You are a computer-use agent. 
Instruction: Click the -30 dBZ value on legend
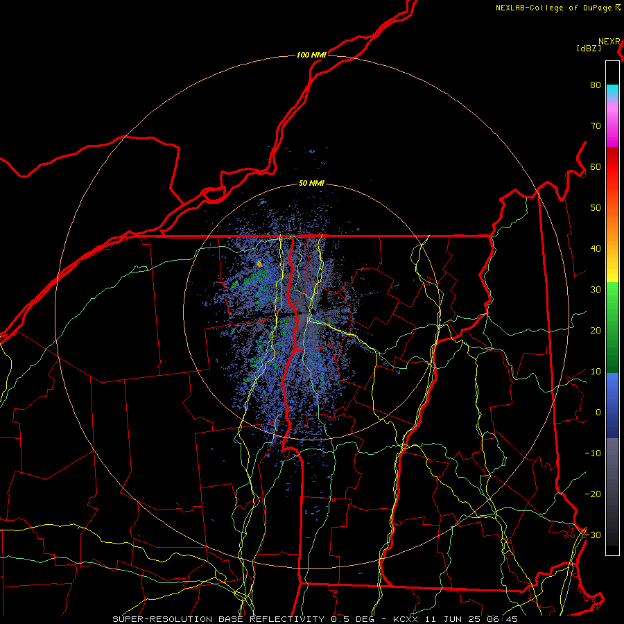pos(593,535)
